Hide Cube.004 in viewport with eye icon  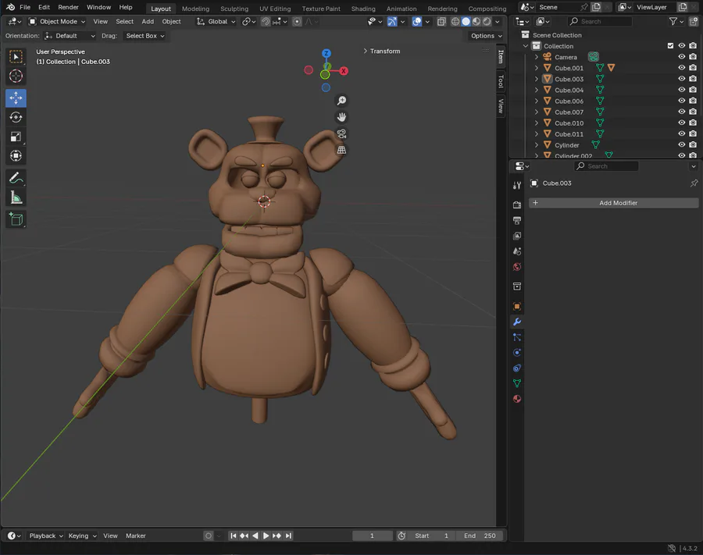(x=681, y=90)
